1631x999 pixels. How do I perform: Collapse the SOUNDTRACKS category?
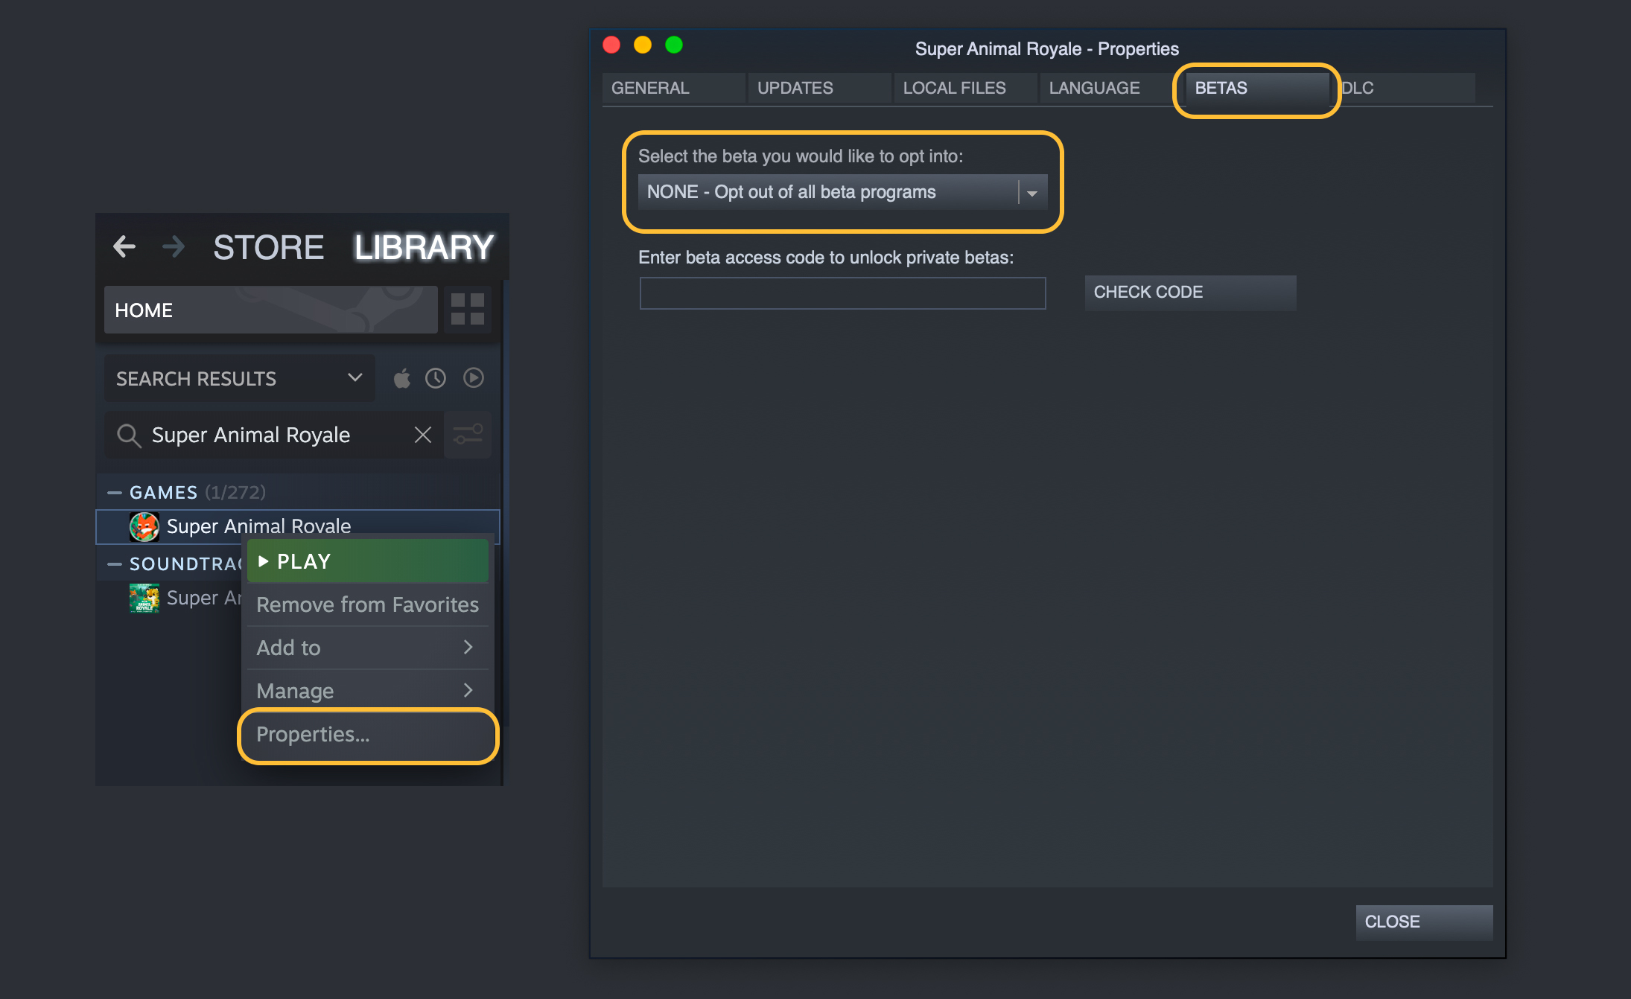(114, 564)
